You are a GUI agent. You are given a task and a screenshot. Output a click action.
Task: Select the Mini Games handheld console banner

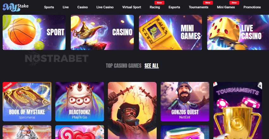(170, 32)
